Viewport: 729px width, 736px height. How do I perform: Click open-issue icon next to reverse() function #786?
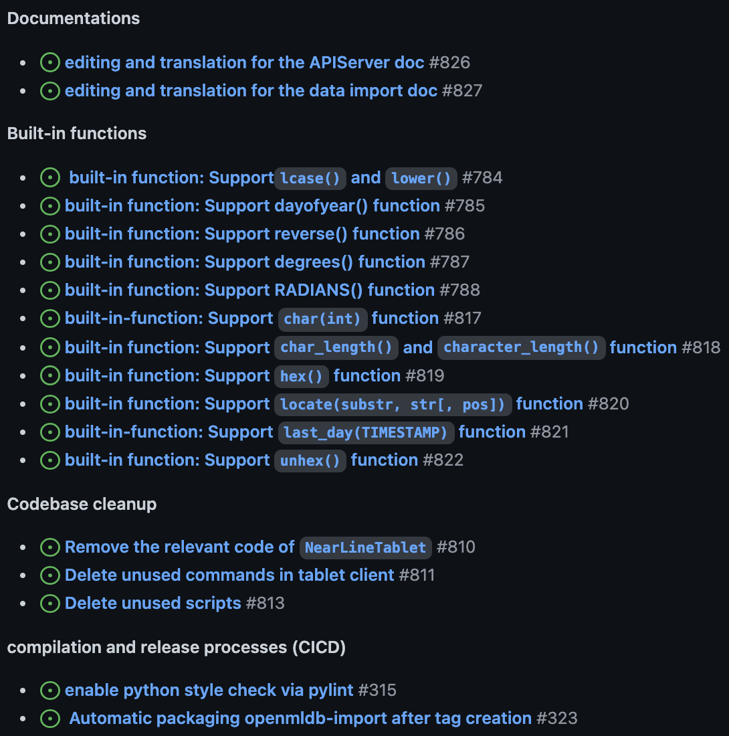point(50,234)
